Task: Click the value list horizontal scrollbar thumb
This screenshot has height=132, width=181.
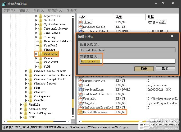Action: pyautogui.click(x=114, y=121)
